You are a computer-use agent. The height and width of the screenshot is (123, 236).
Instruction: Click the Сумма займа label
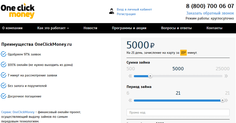click(138, 62)
